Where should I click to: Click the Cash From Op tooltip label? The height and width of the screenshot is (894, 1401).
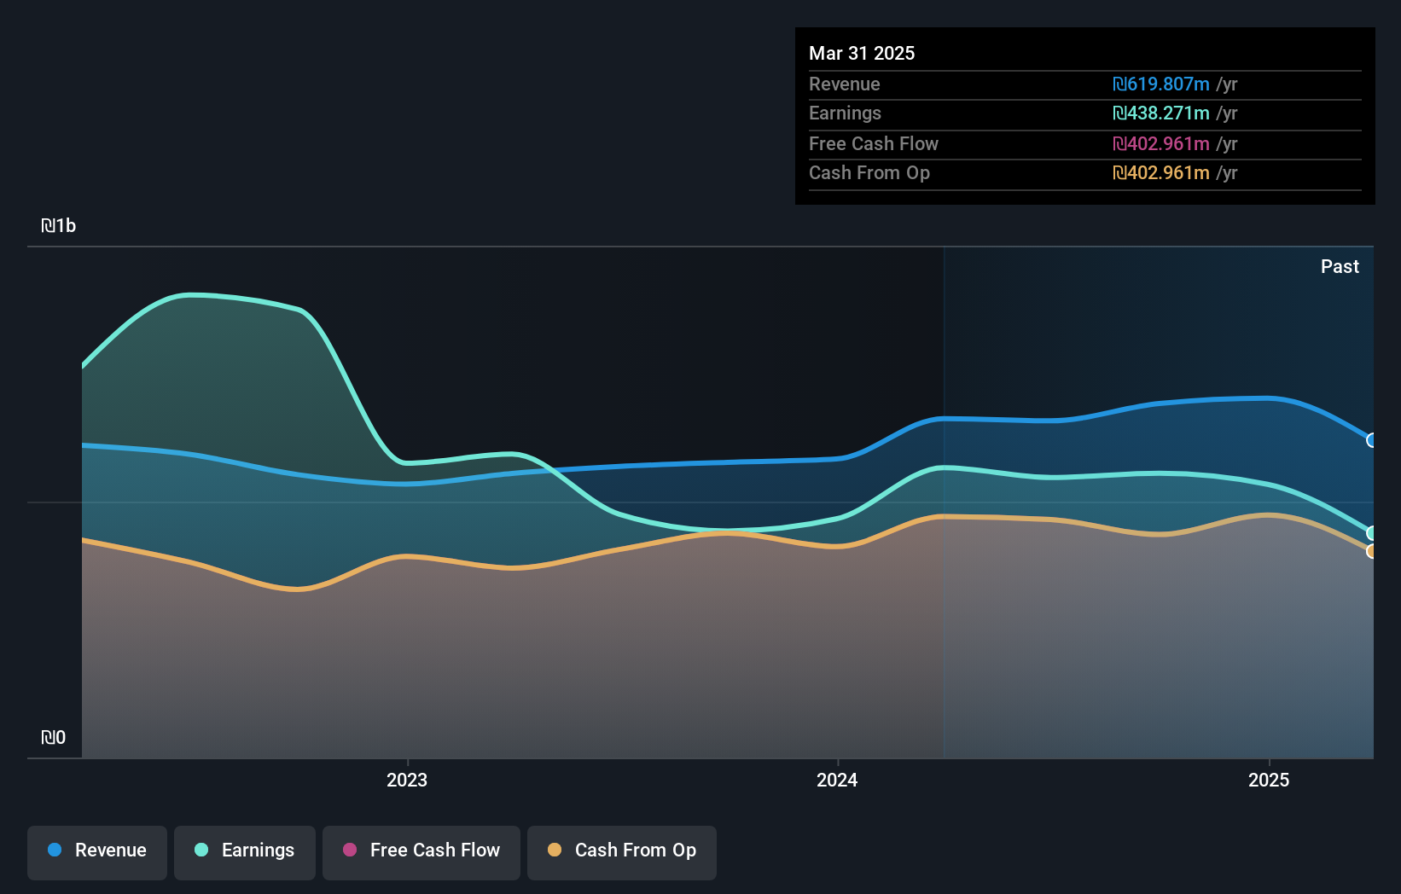pyautogui.click(x=869, y=173)
